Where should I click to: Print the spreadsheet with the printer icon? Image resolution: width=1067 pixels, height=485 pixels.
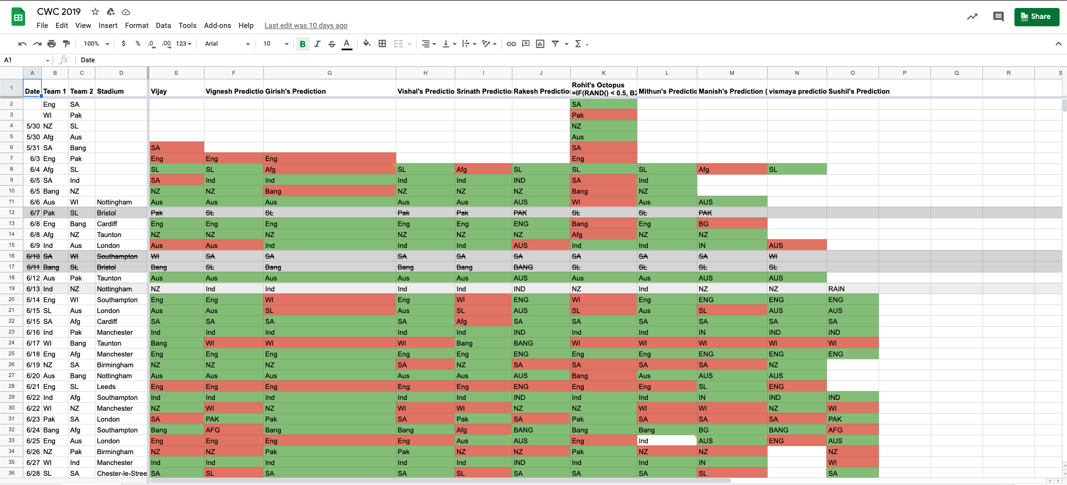pos(51,44)
